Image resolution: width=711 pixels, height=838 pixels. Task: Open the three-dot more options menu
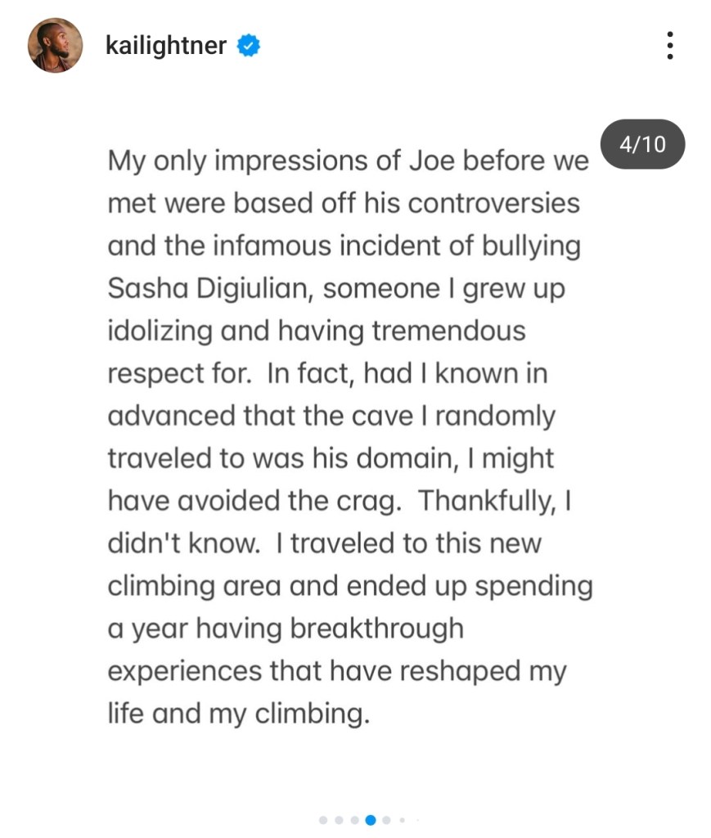(x=670, y=46)
